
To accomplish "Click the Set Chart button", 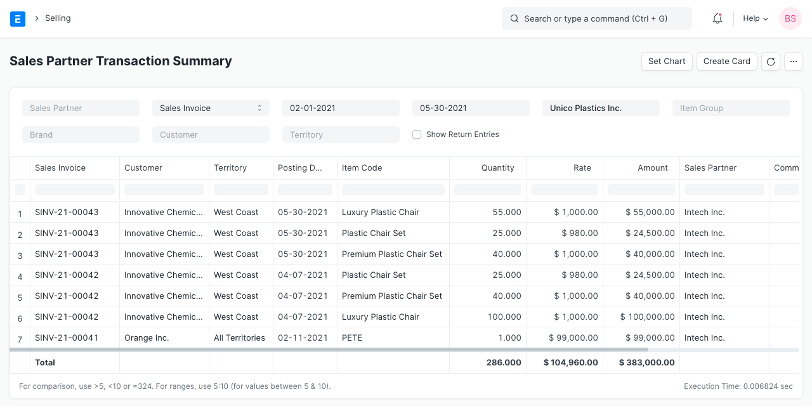I will 667,62.
